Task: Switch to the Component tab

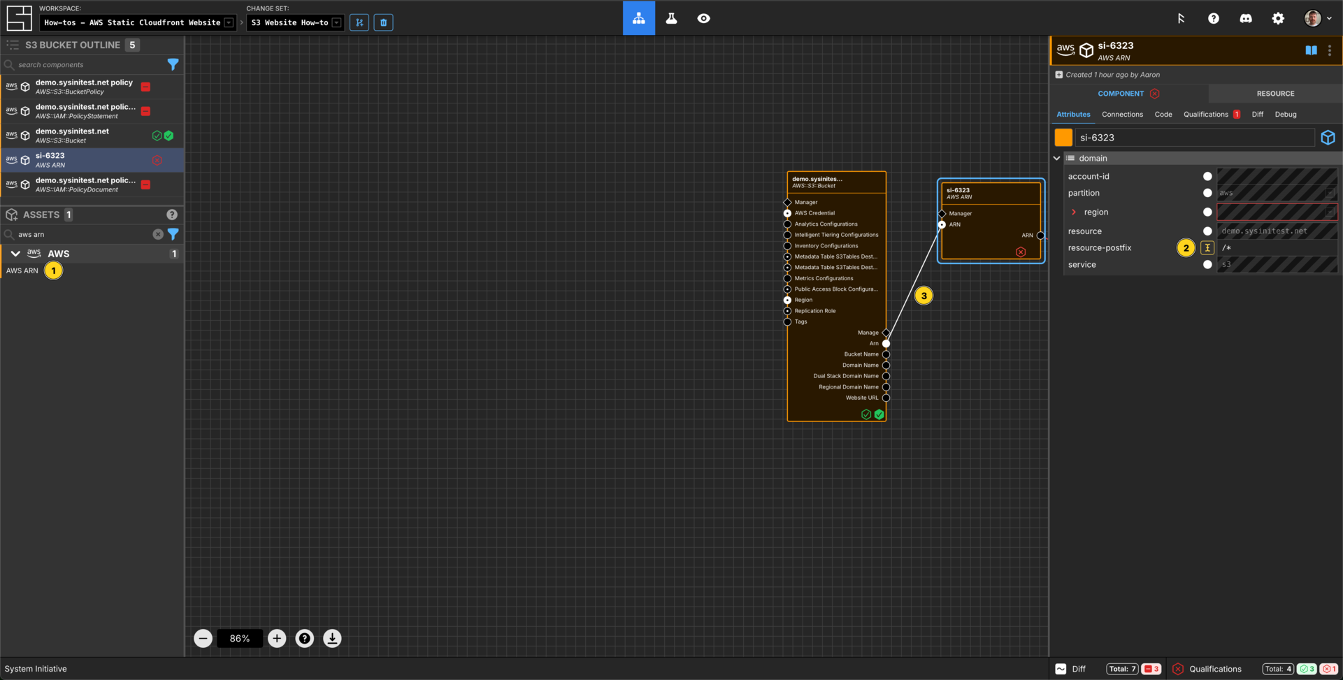Action: click(1128, 94)
